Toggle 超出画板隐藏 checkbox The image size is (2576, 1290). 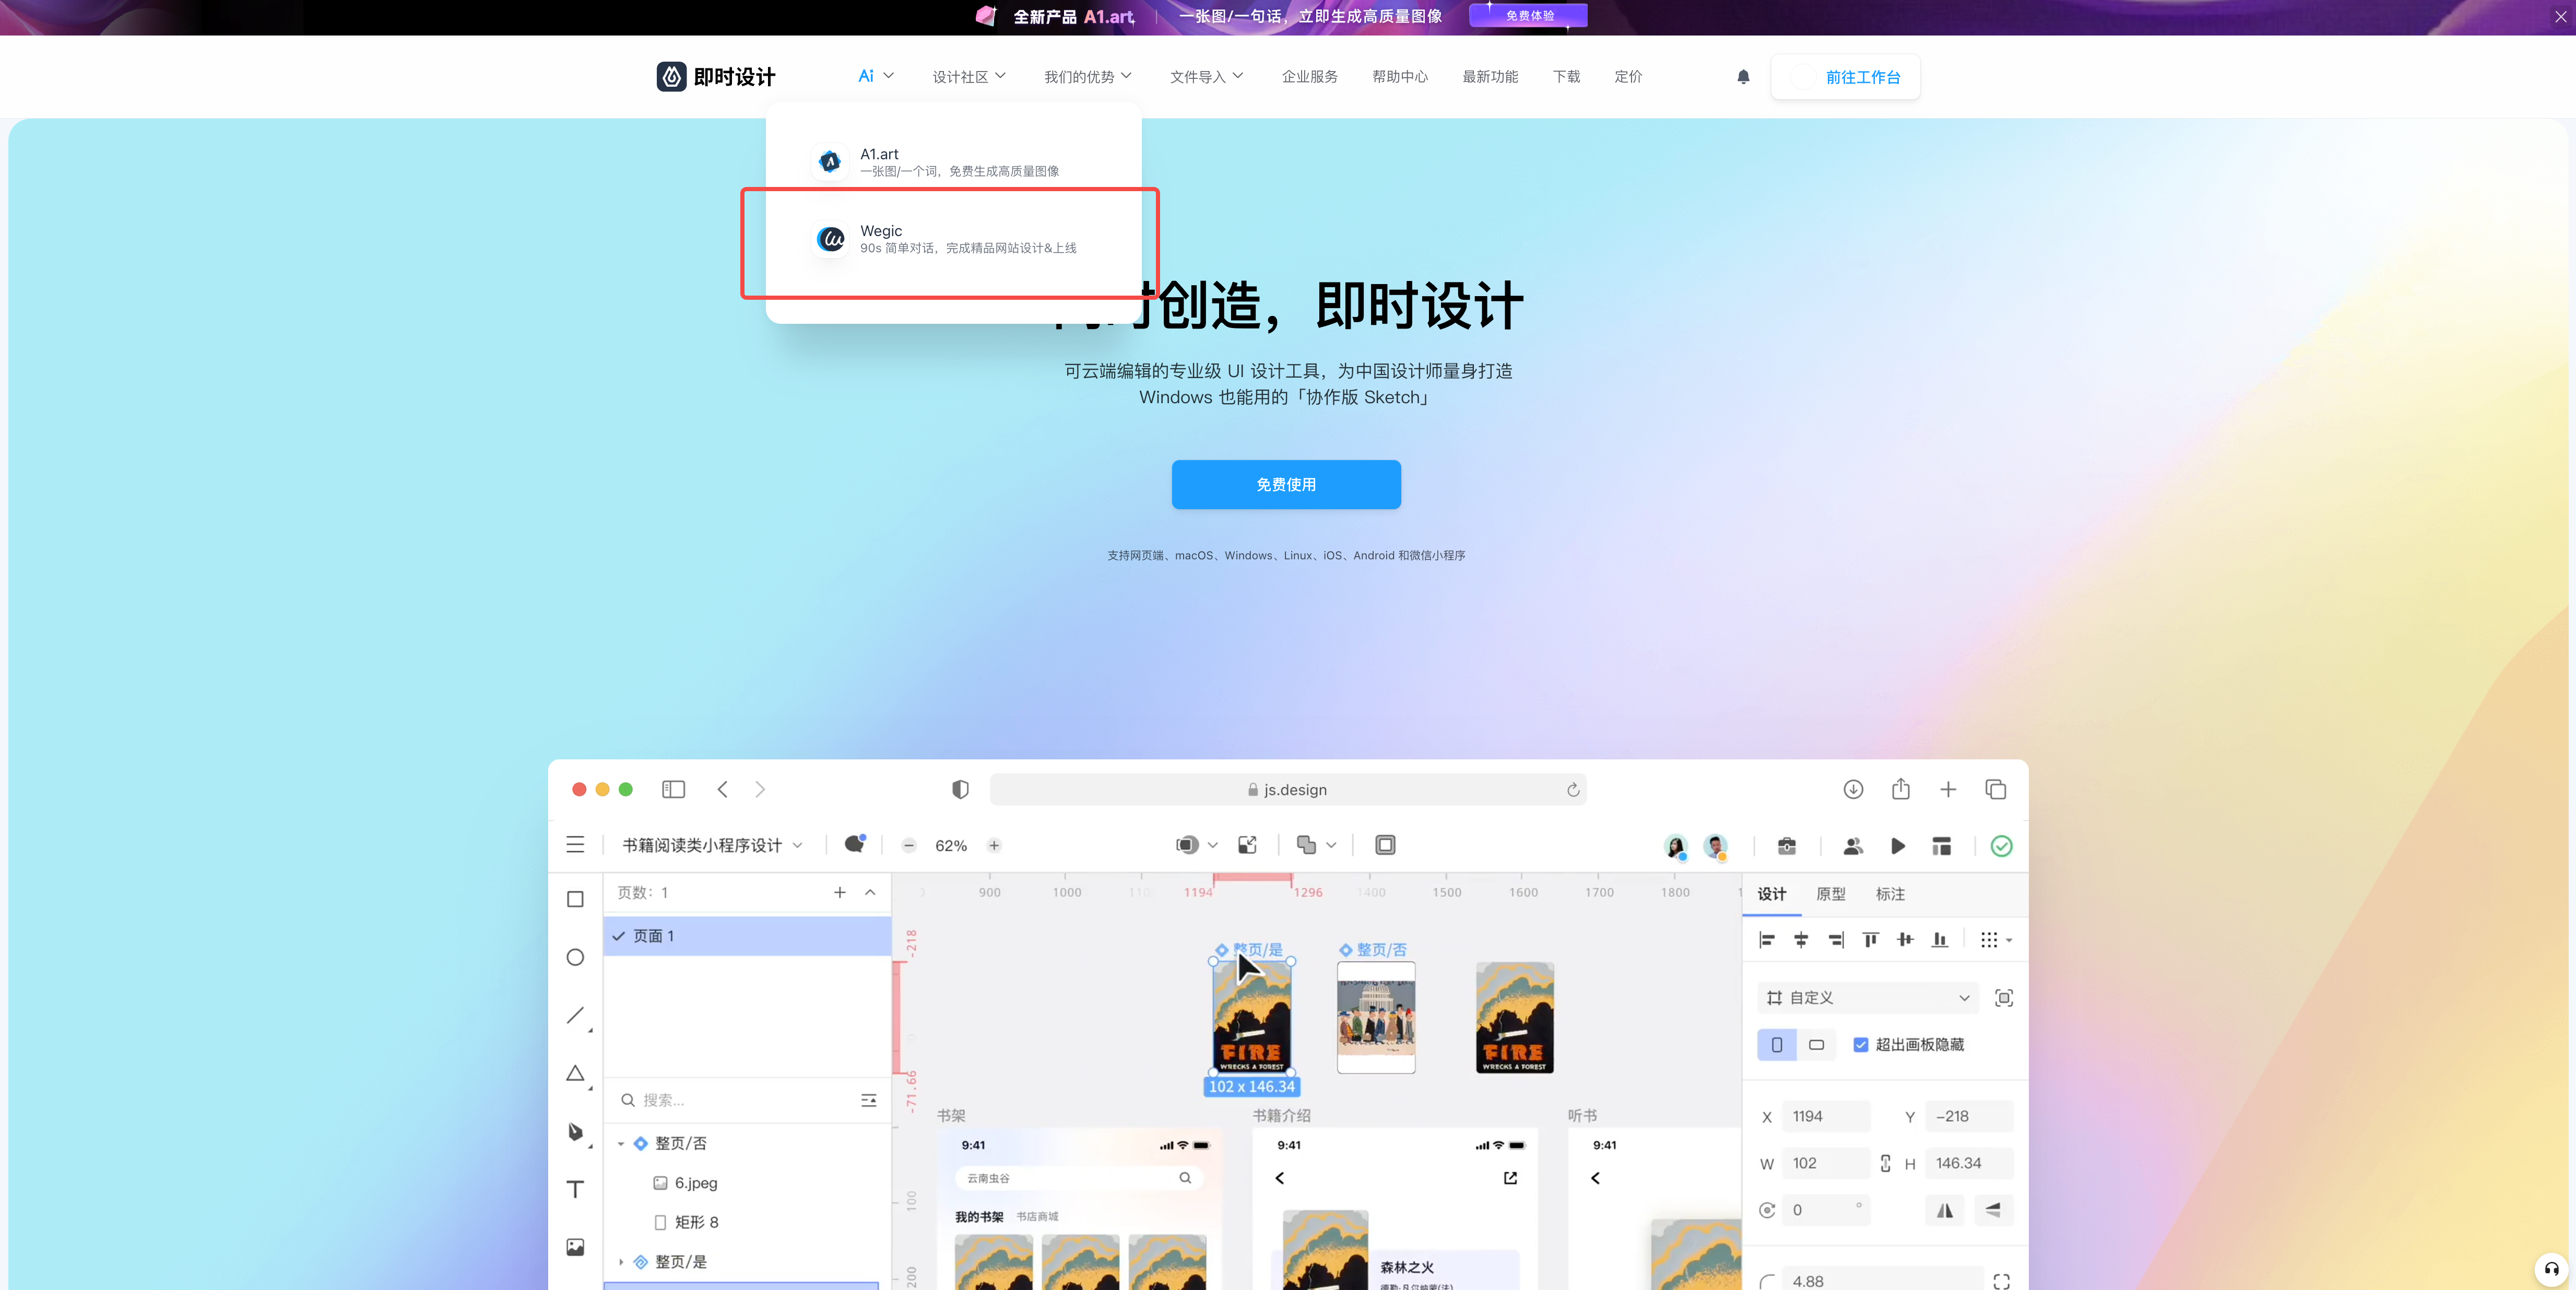pyautogui.click(x=1861, y=1044)
